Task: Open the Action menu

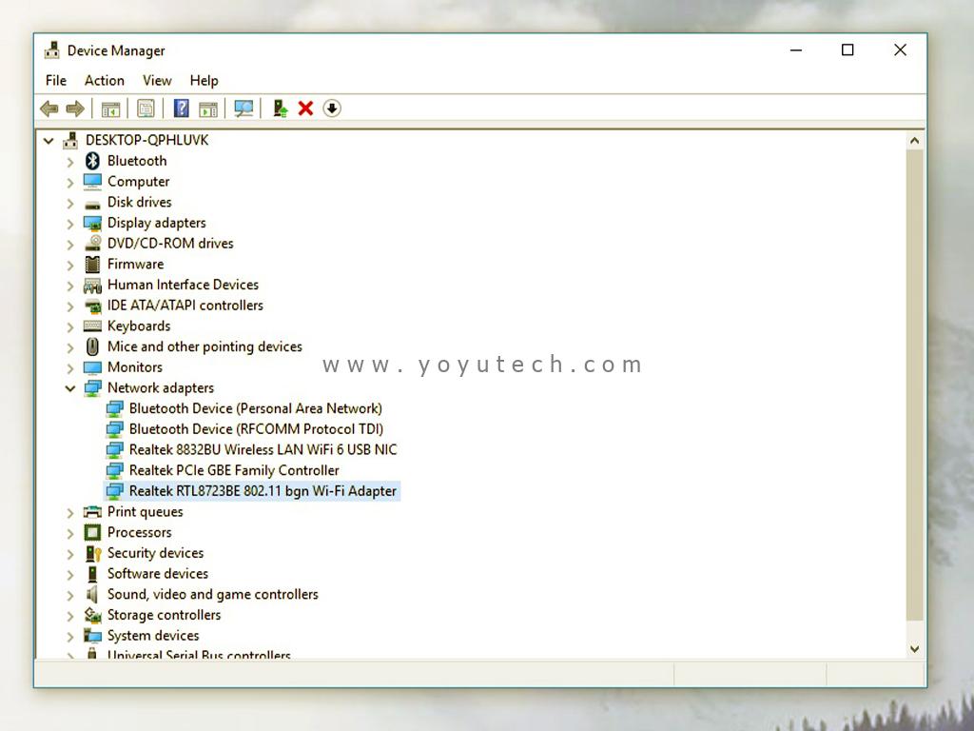Action: (105, 80)
